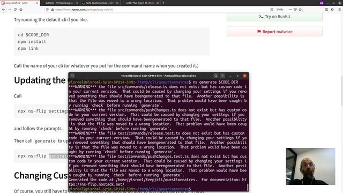Click the terminal window title text

coord(159,76)
